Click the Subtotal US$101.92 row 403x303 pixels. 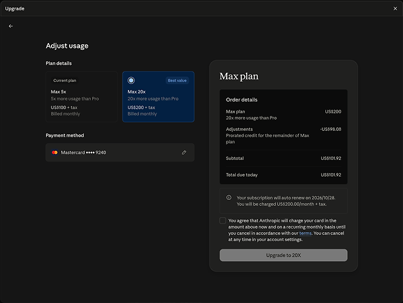pos(283,158)
